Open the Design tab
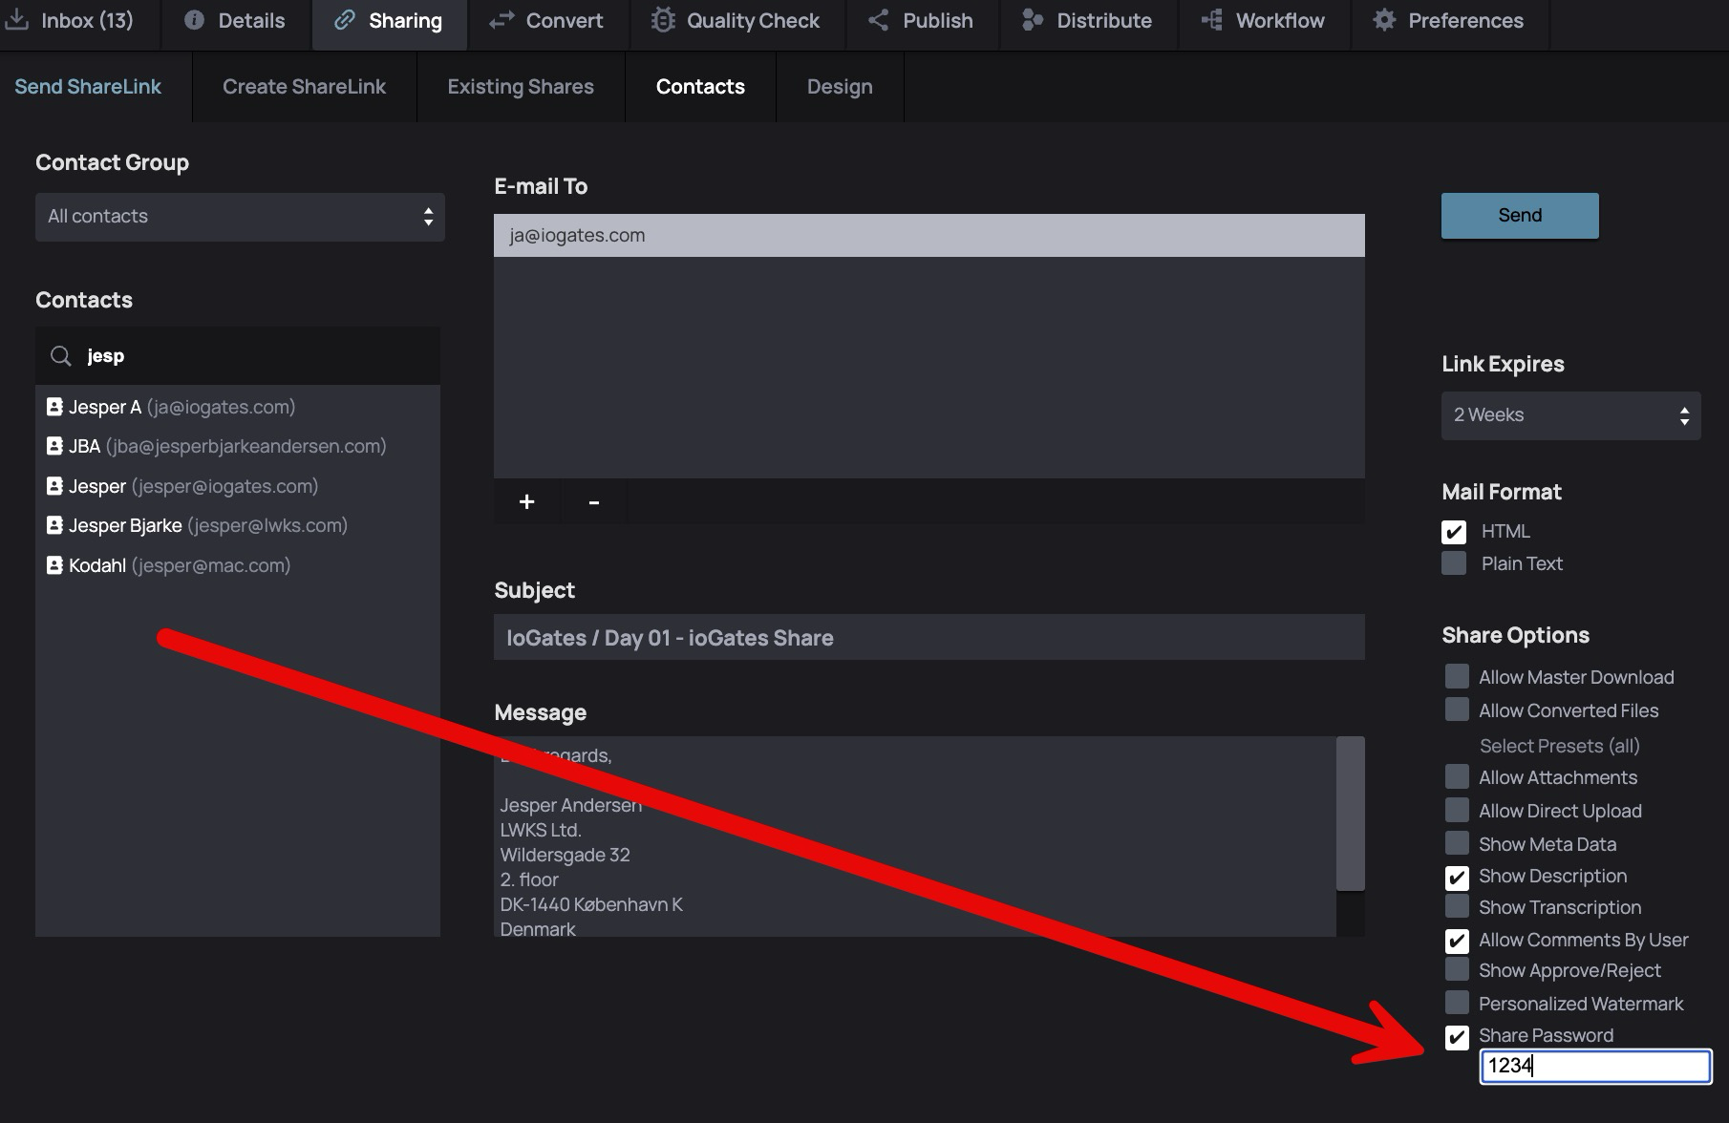 tap(840, 87)
